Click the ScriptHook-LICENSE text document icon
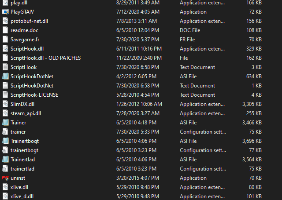Screen dimensions: 282x200 (x=5, y=95)
